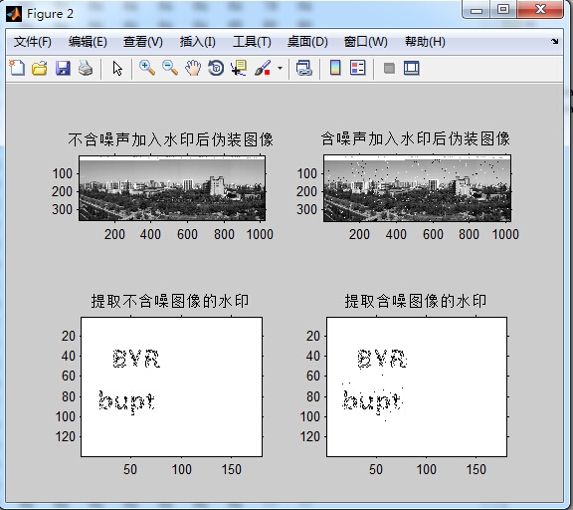Image resolution: width=573 pixels, height=510 pixels.
Task: Click the New Figure toolbar icon
Action: pos(17,68)
